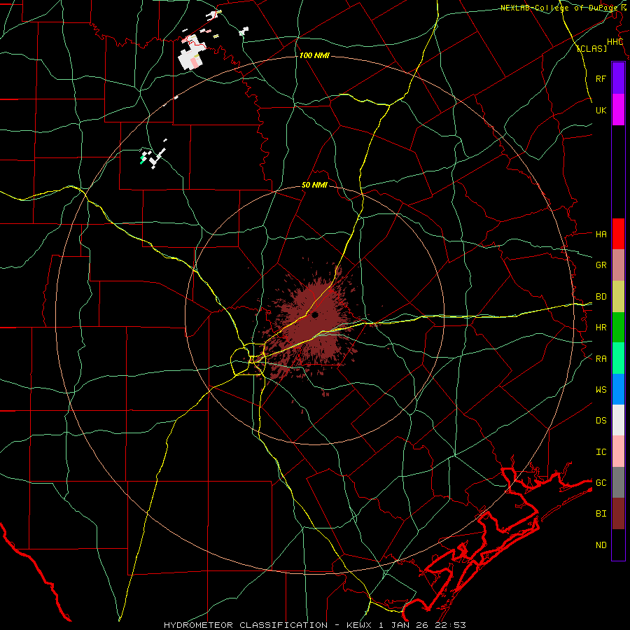This screenshot has height=630, width=630.
Task: Click the "DS" legend label
Action: pyautogui.click(x=601, y=420)
